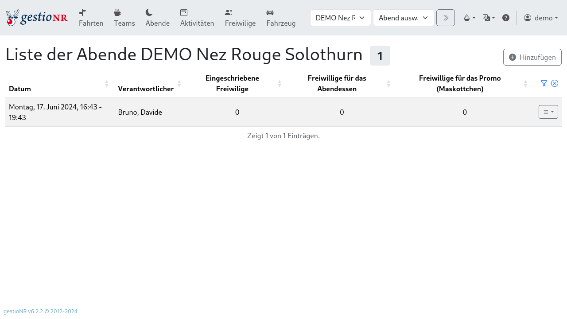
Task: Open the color theme droplet menu
Action: (469, 18)
